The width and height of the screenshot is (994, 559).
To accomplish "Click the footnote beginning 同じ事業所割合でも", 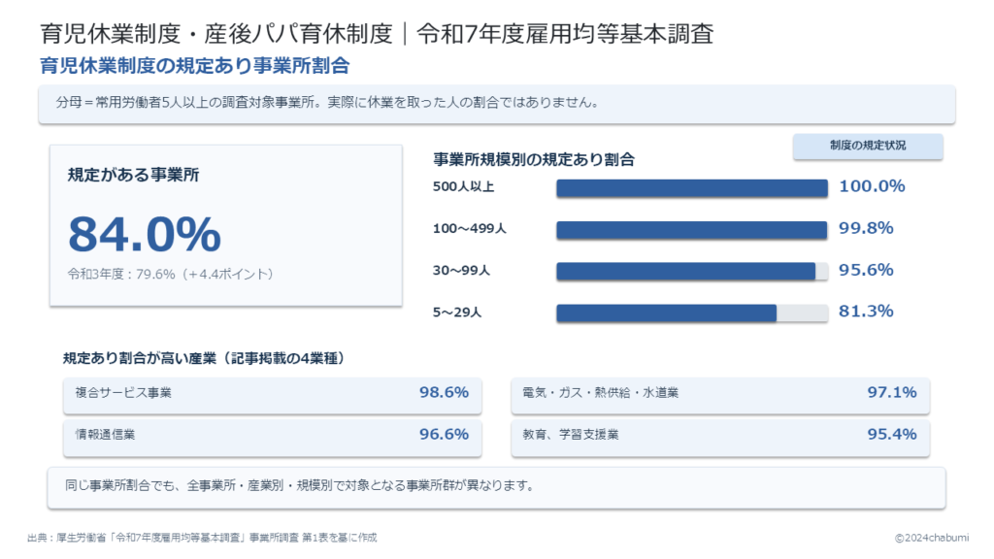I will tap(299, 486).
